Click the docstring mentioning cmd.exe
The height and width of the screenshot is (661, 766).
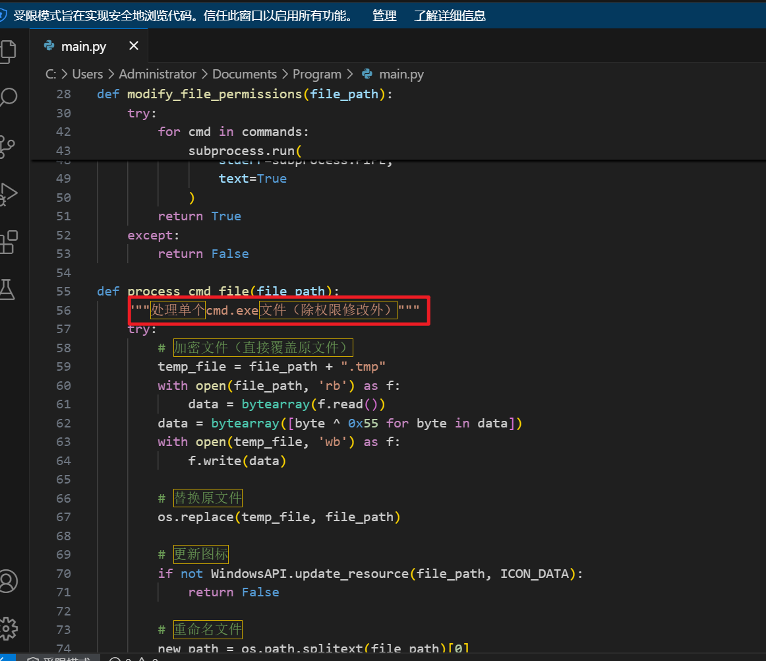275,310
